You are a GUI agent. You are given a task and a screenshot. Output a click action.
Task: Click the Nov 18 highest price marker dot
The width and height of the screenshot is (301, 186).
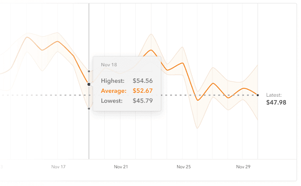tap(89, 71)
